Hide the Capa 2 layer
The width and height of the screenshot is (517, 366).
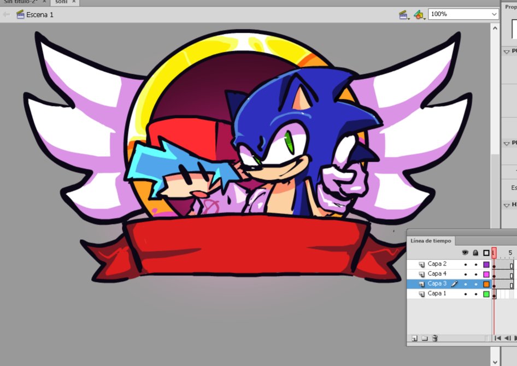click(x=466, y=264)
